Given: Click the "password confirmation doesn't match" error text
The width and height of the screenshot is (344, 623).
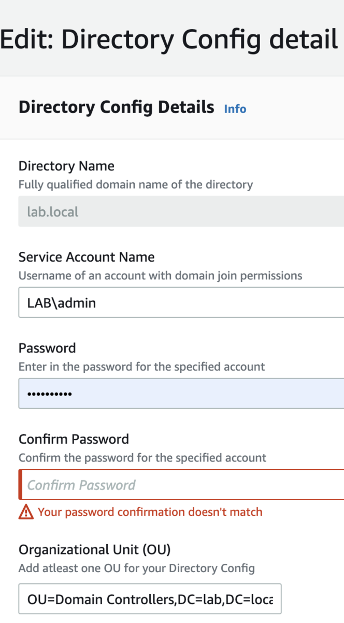Looking at the screenshot, I should point(150,512).
